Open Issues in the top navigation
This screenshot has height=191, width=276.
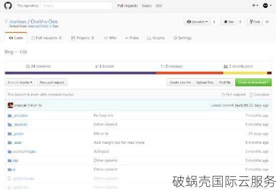coord(147,6)
